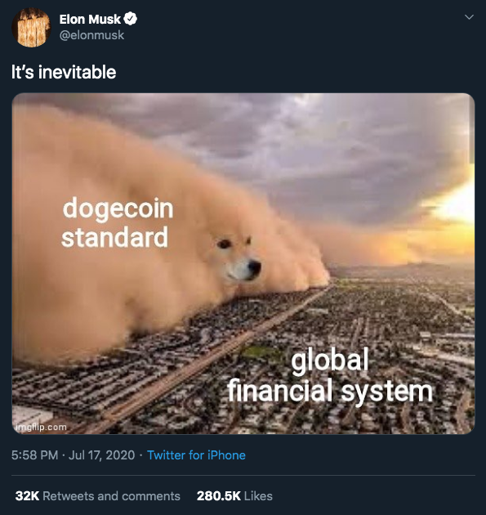Viewport: 486px width, 515px height.
Task: Open Elon Musk's profile avatar
Action: coord(31,27)
